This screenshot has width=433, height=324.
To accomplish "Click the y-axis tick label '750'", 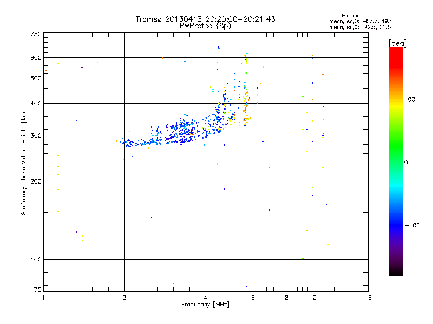I will pyautogui.click(x=36, y=34).
